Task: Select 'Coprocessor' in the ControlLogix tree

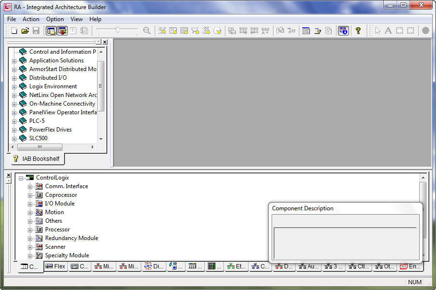Action: click(61, 195)
